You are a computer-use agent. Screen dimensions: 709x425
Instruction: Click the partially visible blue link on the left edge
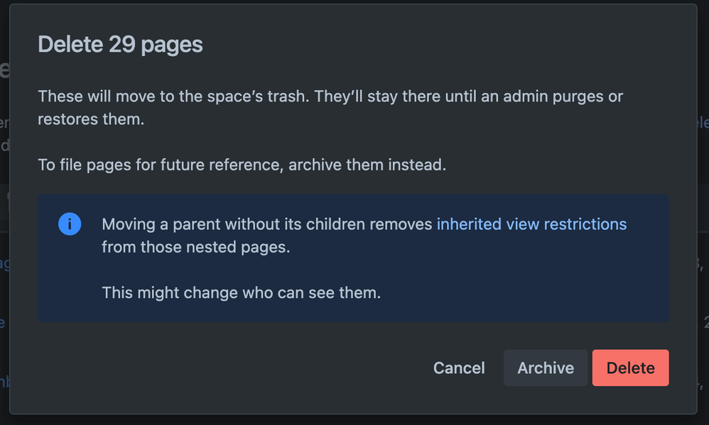click(x=4, y=263)
